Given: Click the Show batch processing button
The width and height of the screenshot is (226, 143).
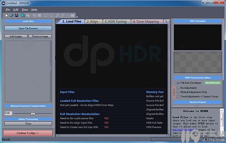Looking at the screenshot, I should tap(28, 123).
